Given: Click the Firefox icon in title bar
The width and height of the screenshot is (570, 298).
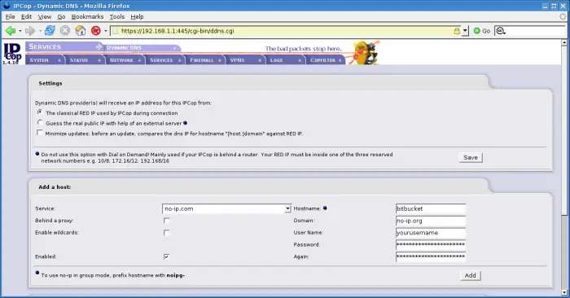Looking at the screenshot, I should pyautogui.click(x=7, y=6).
